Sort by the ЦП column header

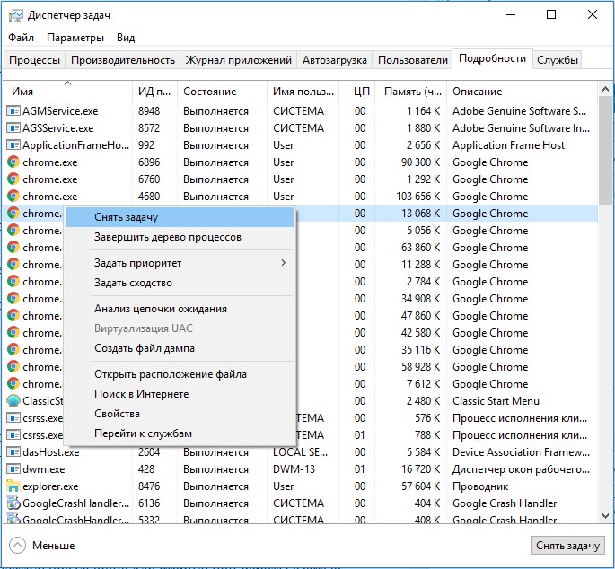357,92
